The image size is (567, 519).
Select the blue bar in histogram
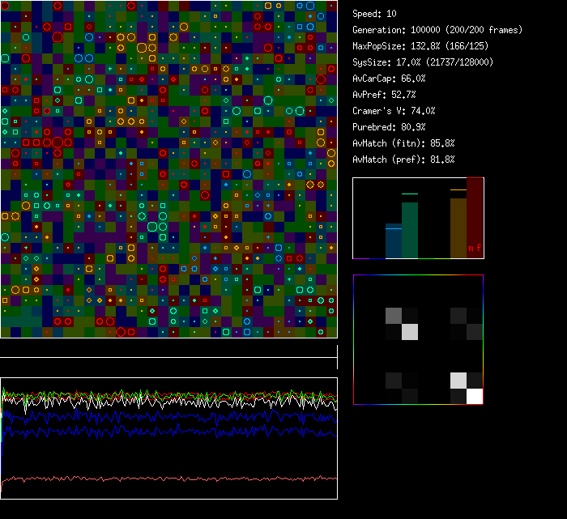(x=393, y=241)
